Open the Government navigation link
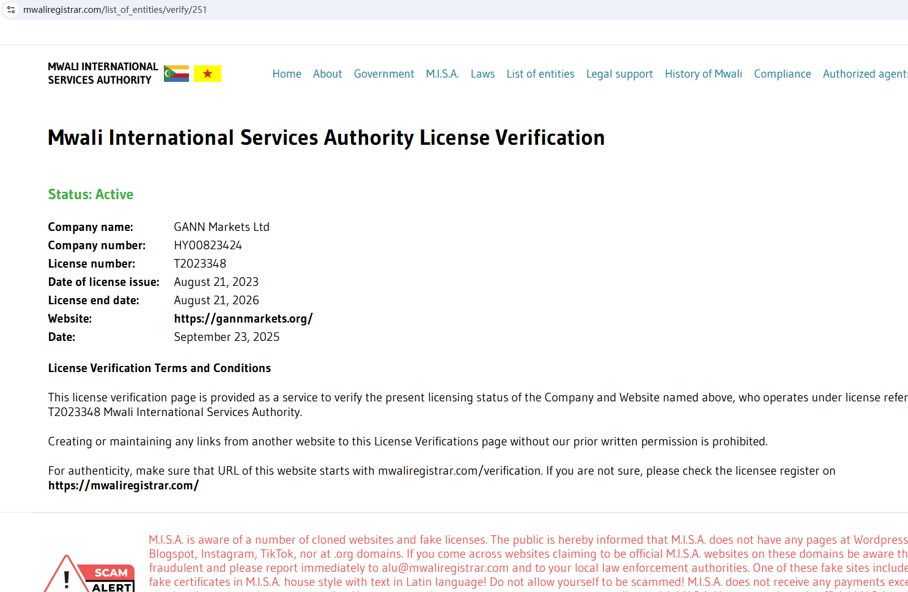Image resolution: width=908 pixels, height=592 pixels. (x=384, y=74)
